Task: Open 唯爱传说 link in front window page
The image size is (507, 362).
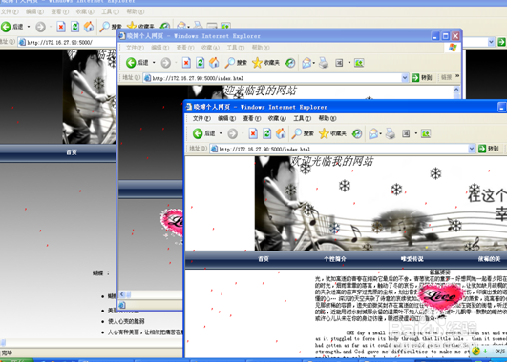Action: (x=412, y=259)
